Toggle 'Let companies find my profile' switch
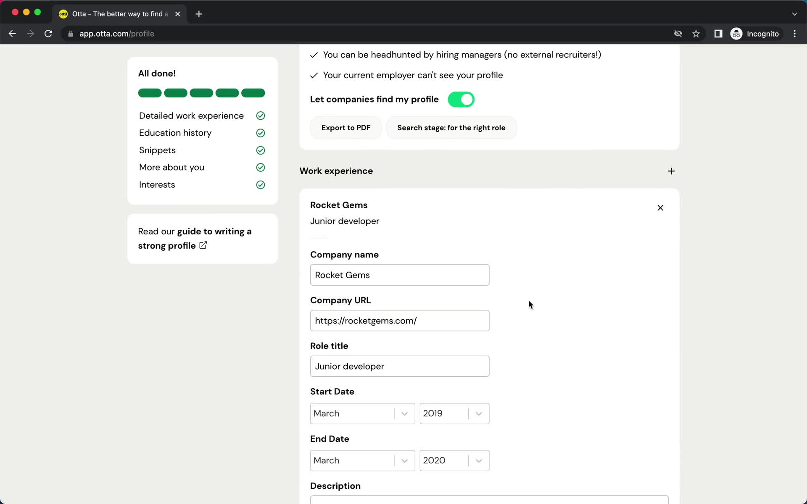 click(x=462, y=99)
